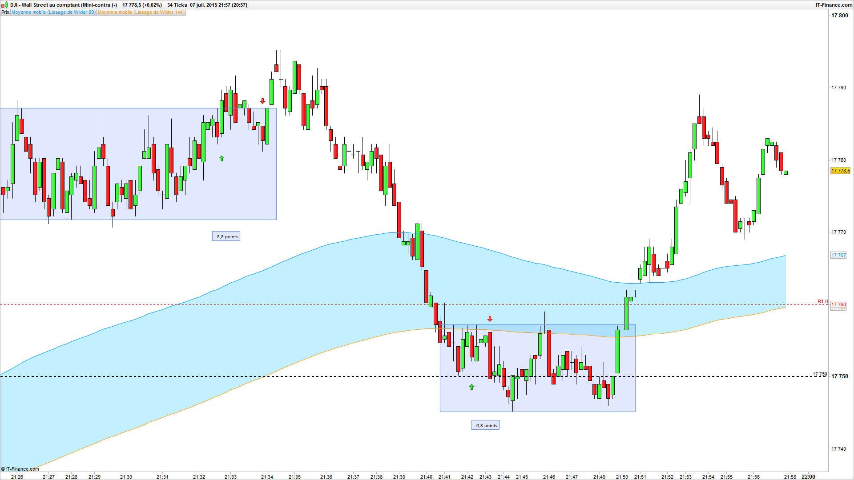The width and height of the screenshot is (854, 480).
Task: Click the R1 H 17 760 level tag
Action: [838, 305]
